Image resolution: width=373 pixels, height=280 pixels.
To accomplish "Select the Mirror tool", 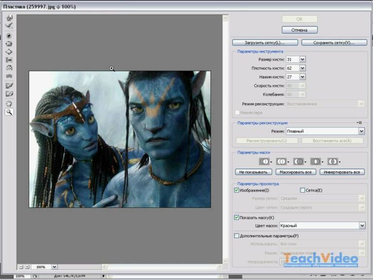I will click(9, 68).
